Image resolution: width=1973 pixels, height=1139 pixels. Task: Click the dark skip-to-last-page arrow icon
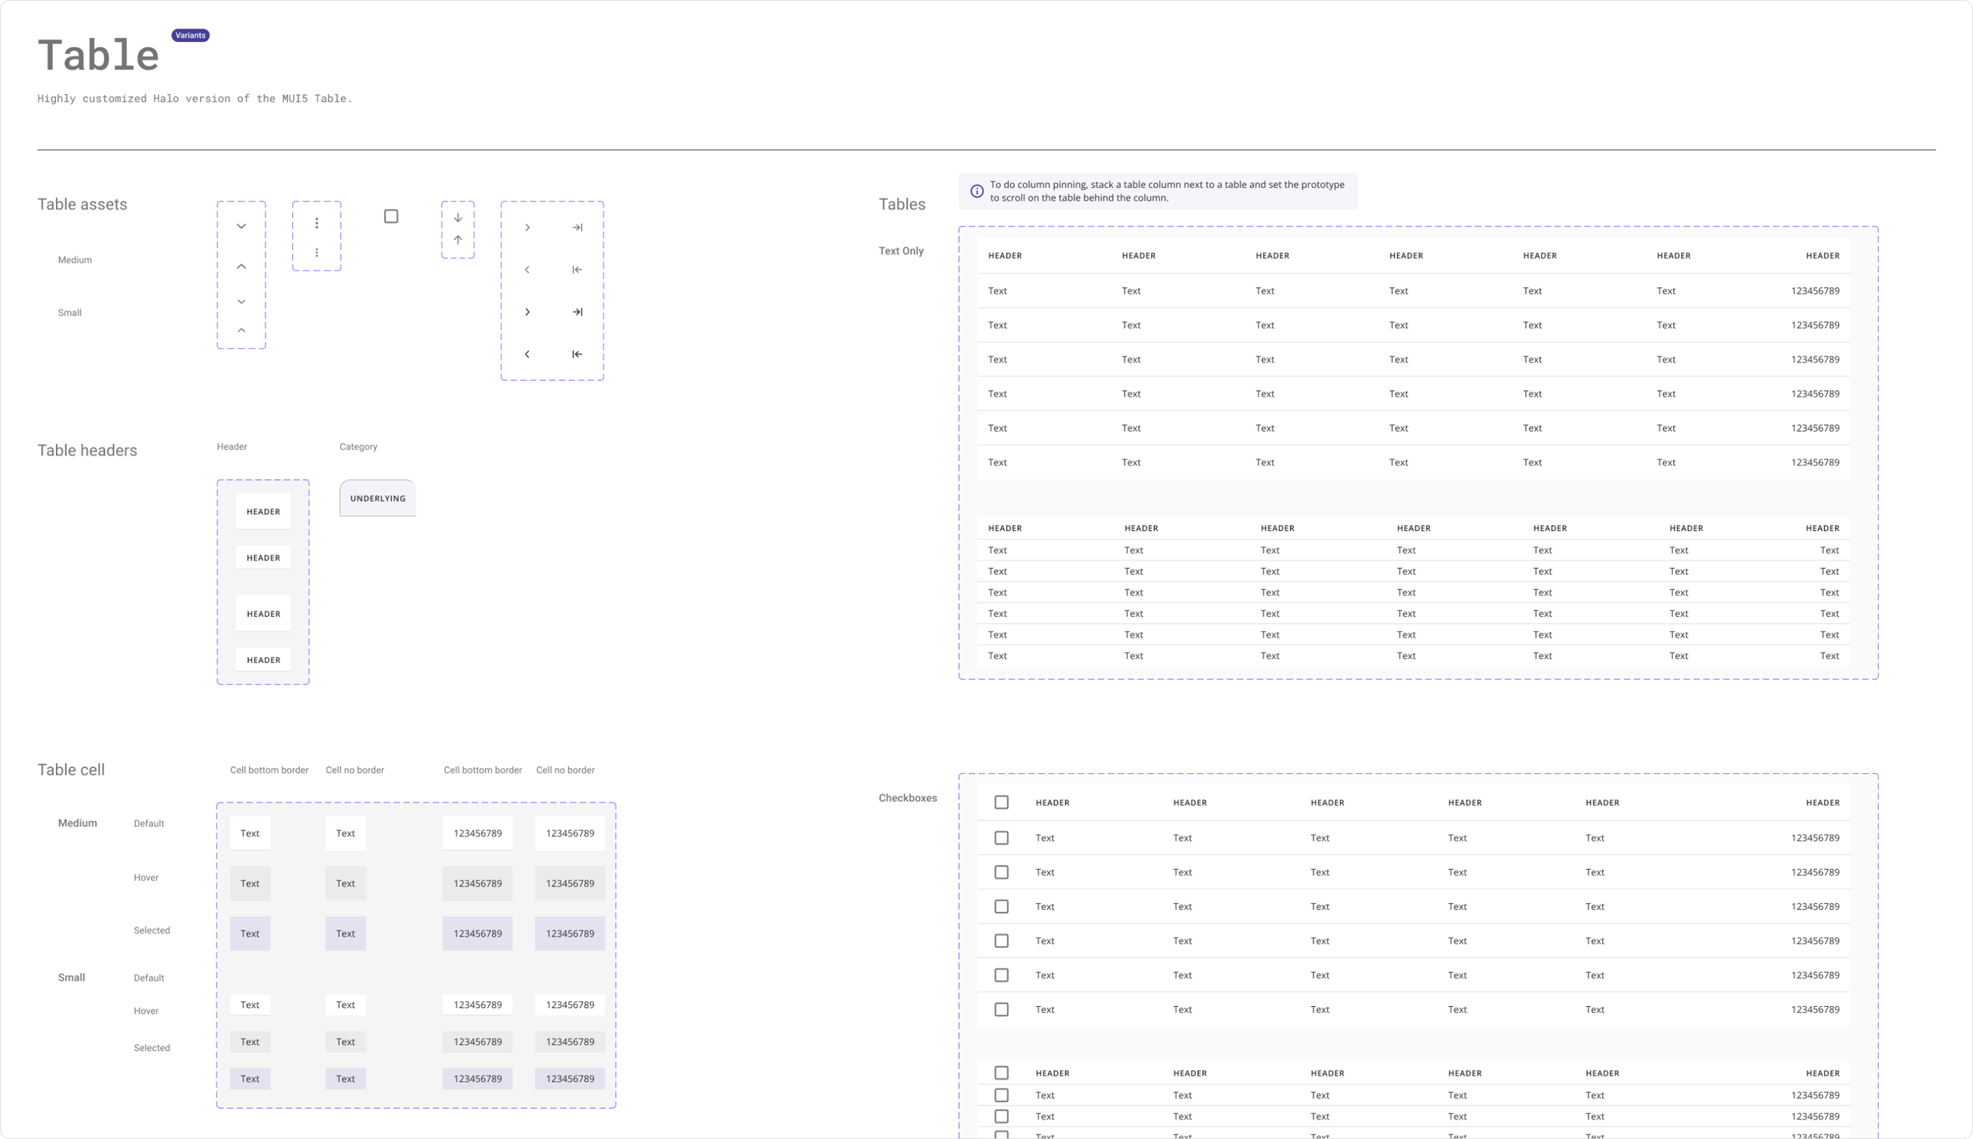(x=577, y=312)
